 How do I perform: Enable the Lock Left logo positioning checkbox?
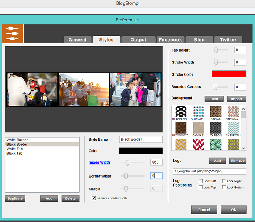(200, 181)
